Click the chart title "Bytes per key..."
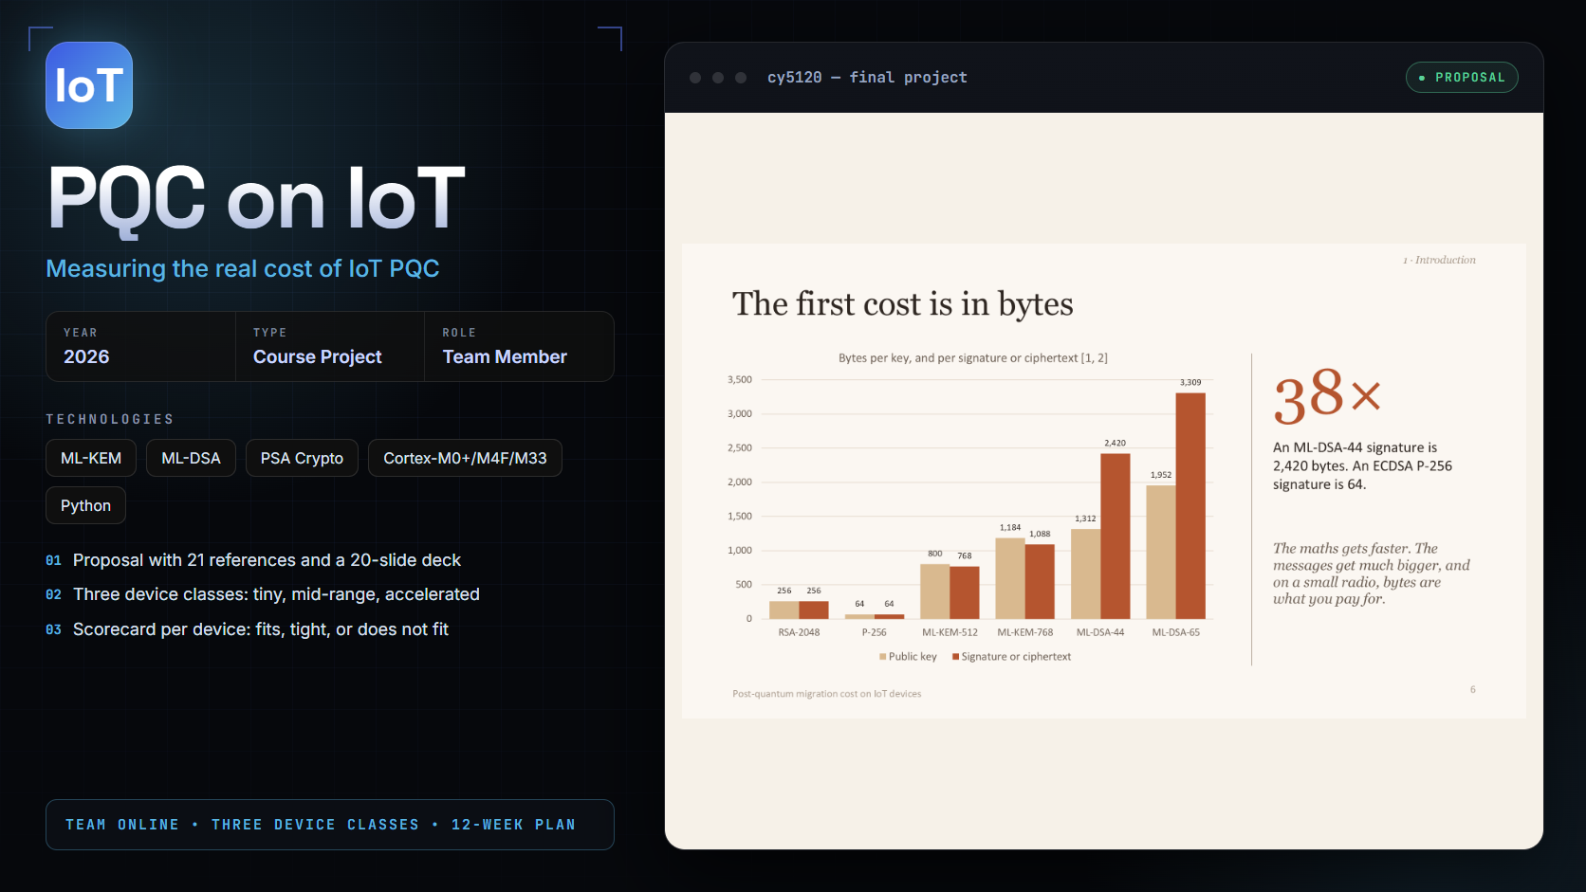1586x892 pixels. coord(973,358)
